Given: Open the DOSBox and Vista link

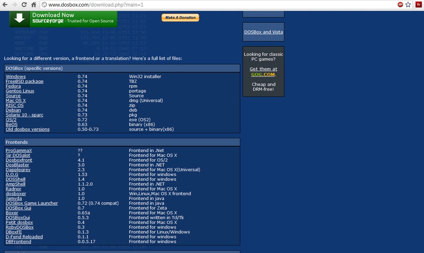Looking at the screenshot, I should click(x=263, y=32).
